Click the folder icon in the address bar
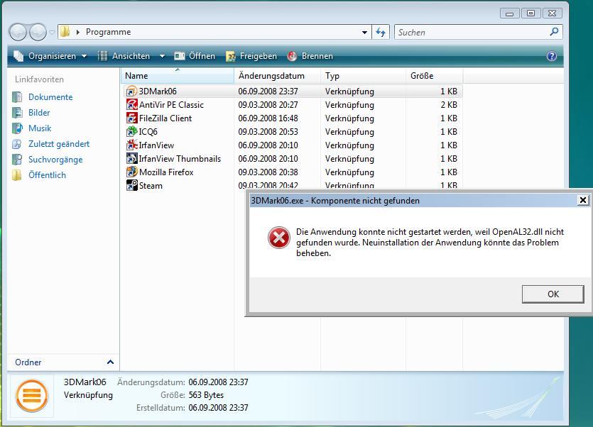Screen dimensions: 593x427 [65, 32]
